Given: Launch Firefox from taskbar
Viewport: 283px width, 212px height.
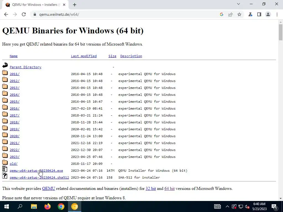Looking at the screenshot, I should point(48,206).
